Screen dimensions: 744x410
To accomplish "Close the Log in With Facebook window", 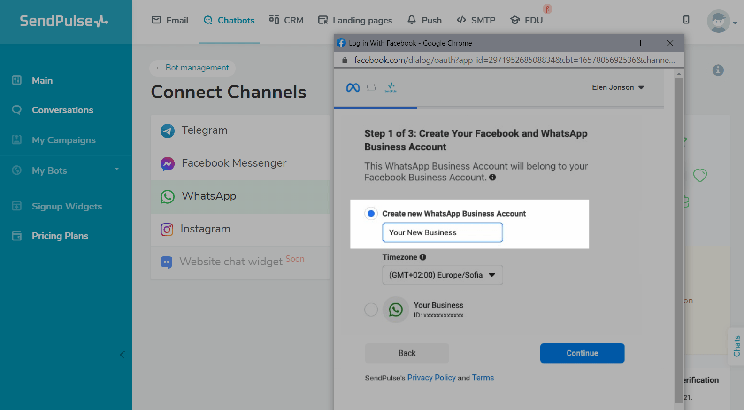I will (x=670, y=43).
